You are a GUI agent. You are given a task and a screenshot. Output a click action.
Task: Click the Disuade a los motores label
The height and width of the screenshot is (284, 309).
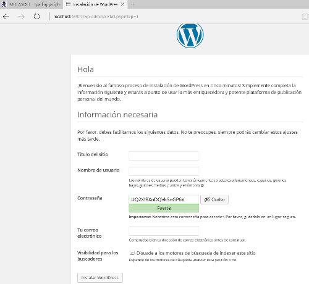[x=196, y=253]
